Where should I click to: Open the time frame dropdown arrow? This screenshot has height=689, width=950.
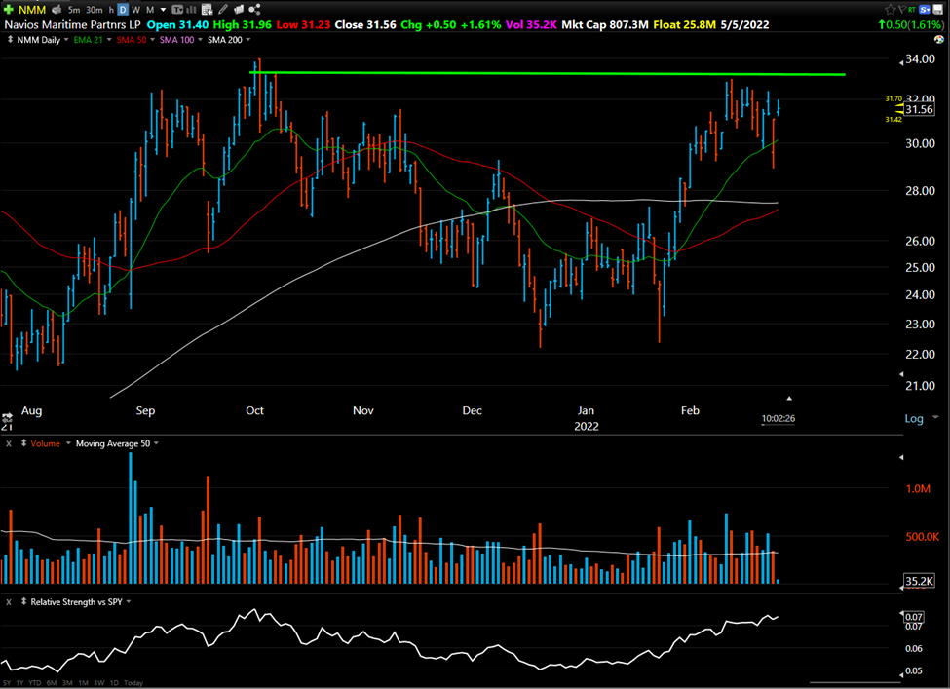point(163,10)
